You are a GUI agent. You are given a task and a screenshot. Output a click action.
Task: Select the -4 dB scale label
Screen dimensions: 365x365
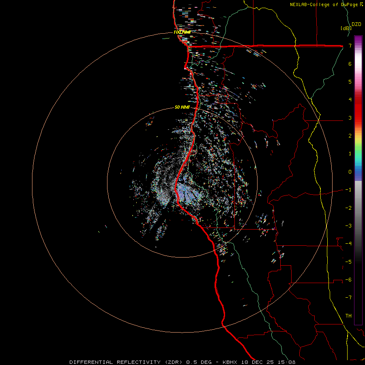point(348,244)
